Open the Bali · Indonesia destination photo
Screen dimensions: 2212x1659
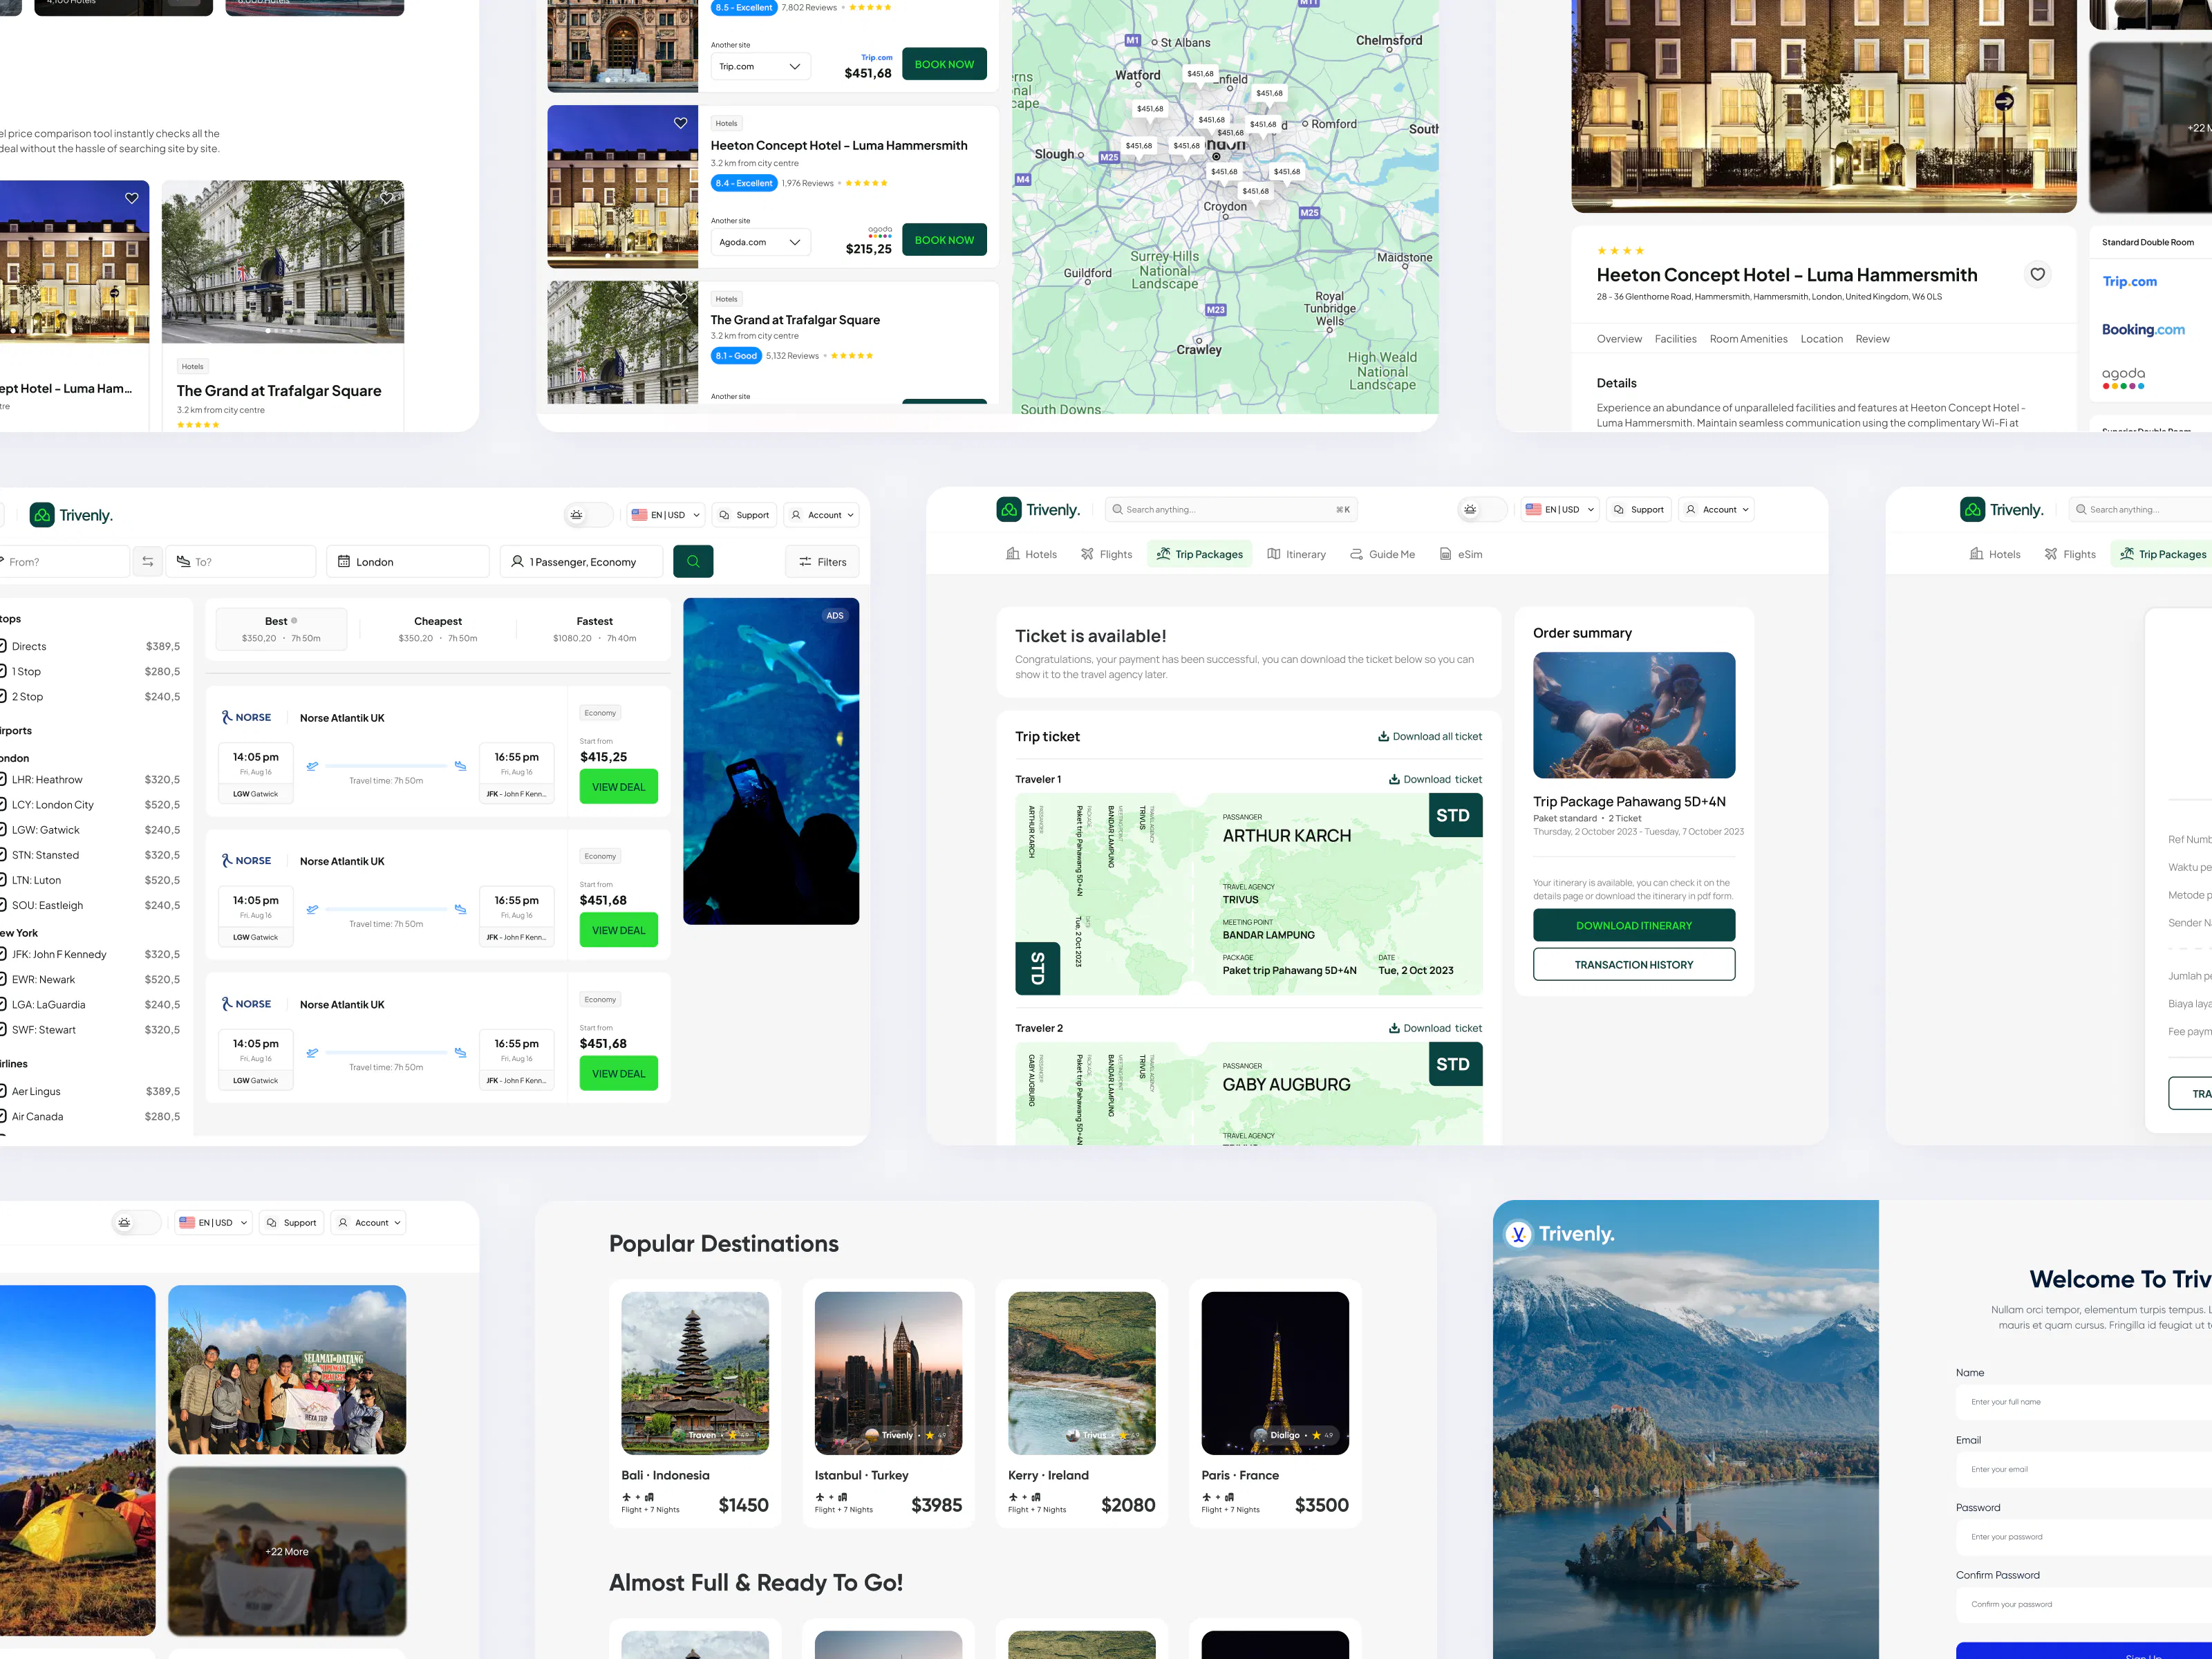(695, 1373)
